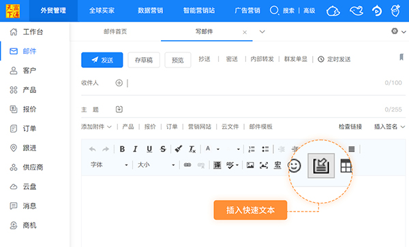409x247 pixels.
Task: Click the remove link icon
Action: tap(201, 165)
